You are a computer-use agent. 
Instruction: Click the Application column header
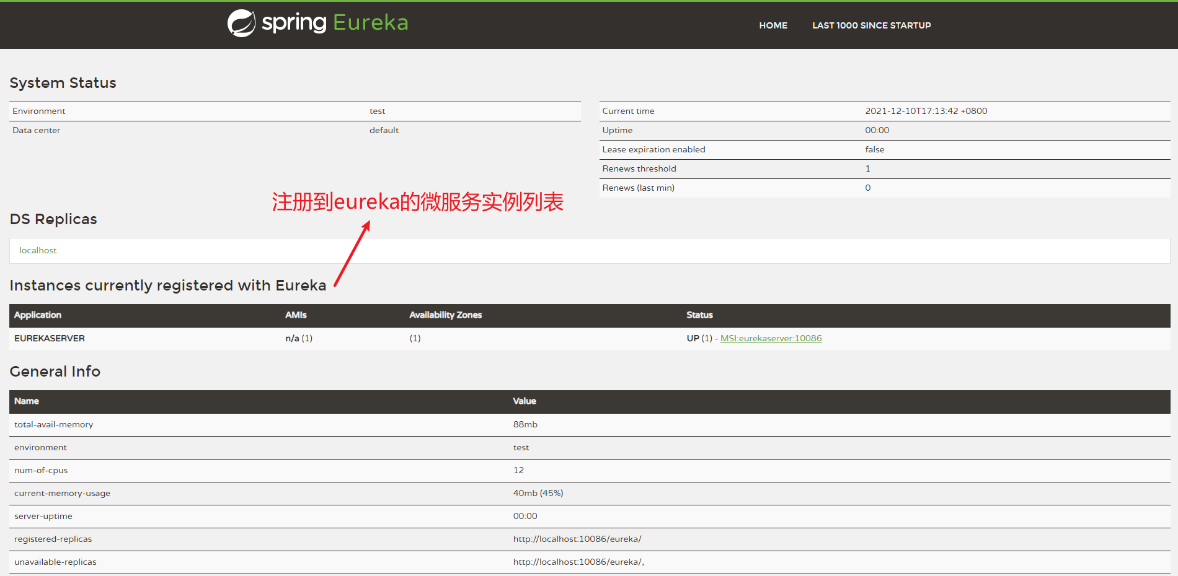click(x=38, y=315)
